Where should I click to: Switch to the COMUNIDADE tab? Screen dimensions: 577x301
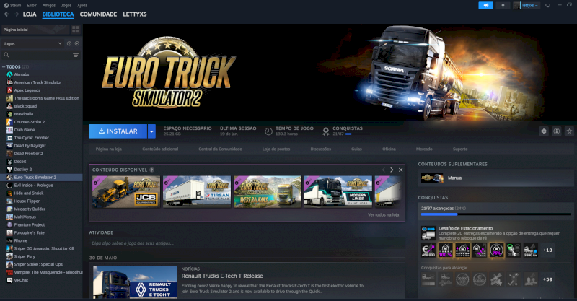pos(98,14)
